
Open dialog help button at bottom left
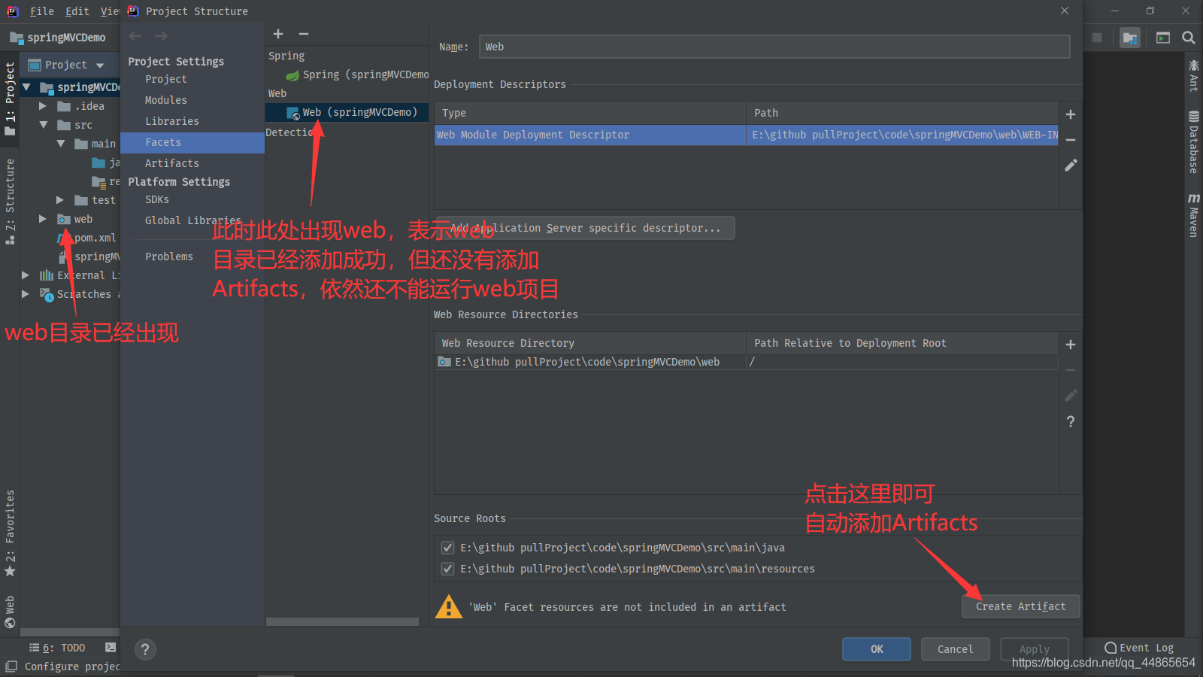[145, 650]
